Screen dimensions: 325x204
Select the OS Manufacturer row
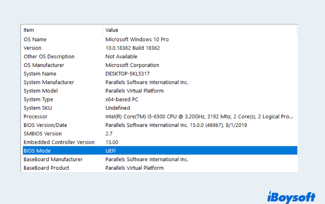pyautogui.click(x=44, y=65)
